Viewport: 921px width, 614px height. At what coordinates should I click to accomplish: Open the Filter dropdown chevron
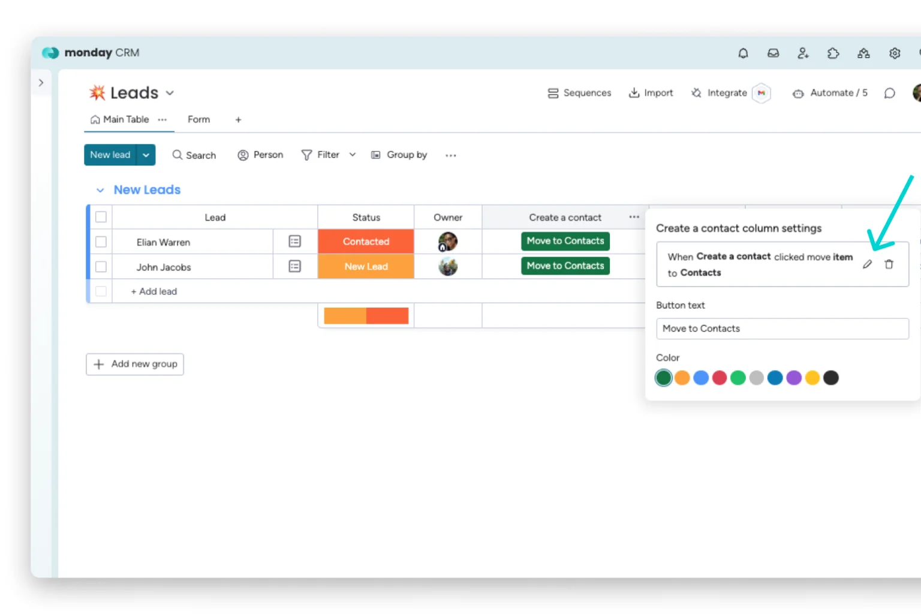353,155
